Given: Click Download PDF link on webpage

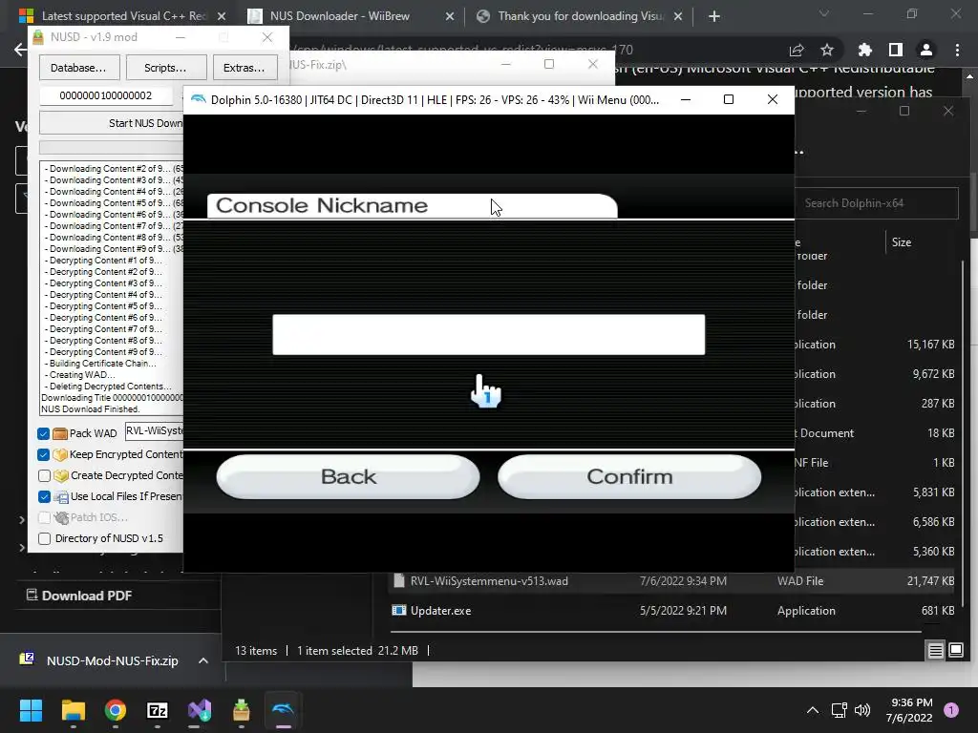Looking at the screenshot, I should [x=79, y=596].
